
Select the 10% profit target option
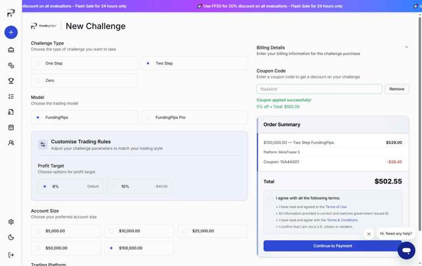pyautogui.click(x=139, y=187)
